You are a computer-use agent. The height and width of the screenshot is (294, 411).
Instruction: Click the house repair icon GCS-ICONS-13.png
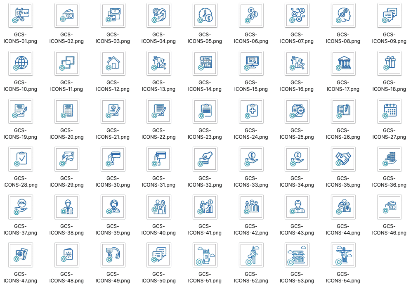[x=159, y=63]
